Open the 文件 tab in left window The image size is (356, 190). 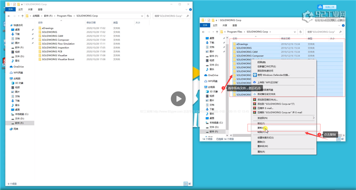tap(10, 9)
